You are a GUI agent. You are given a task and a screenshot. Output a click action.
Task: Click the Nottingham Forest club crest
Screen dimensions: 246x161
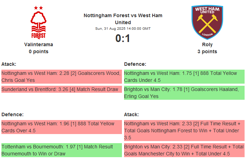38,22
